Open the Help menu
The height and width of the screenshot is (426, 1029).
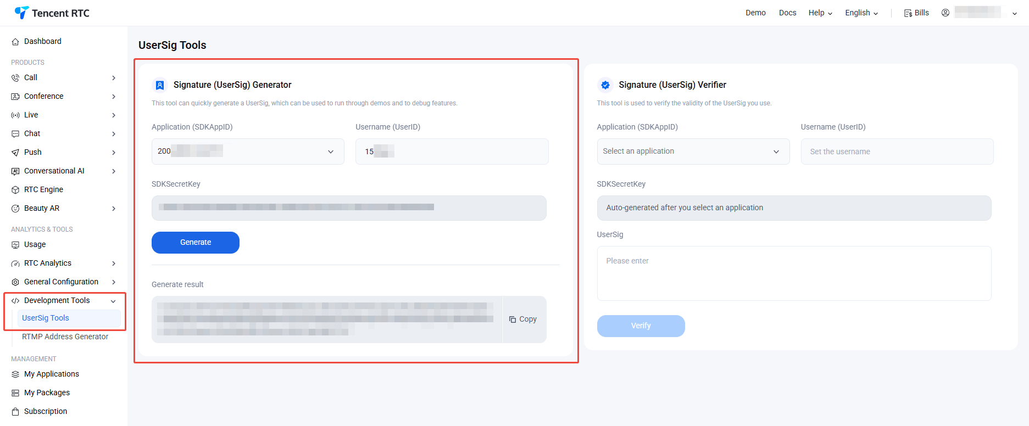[820, 13]
